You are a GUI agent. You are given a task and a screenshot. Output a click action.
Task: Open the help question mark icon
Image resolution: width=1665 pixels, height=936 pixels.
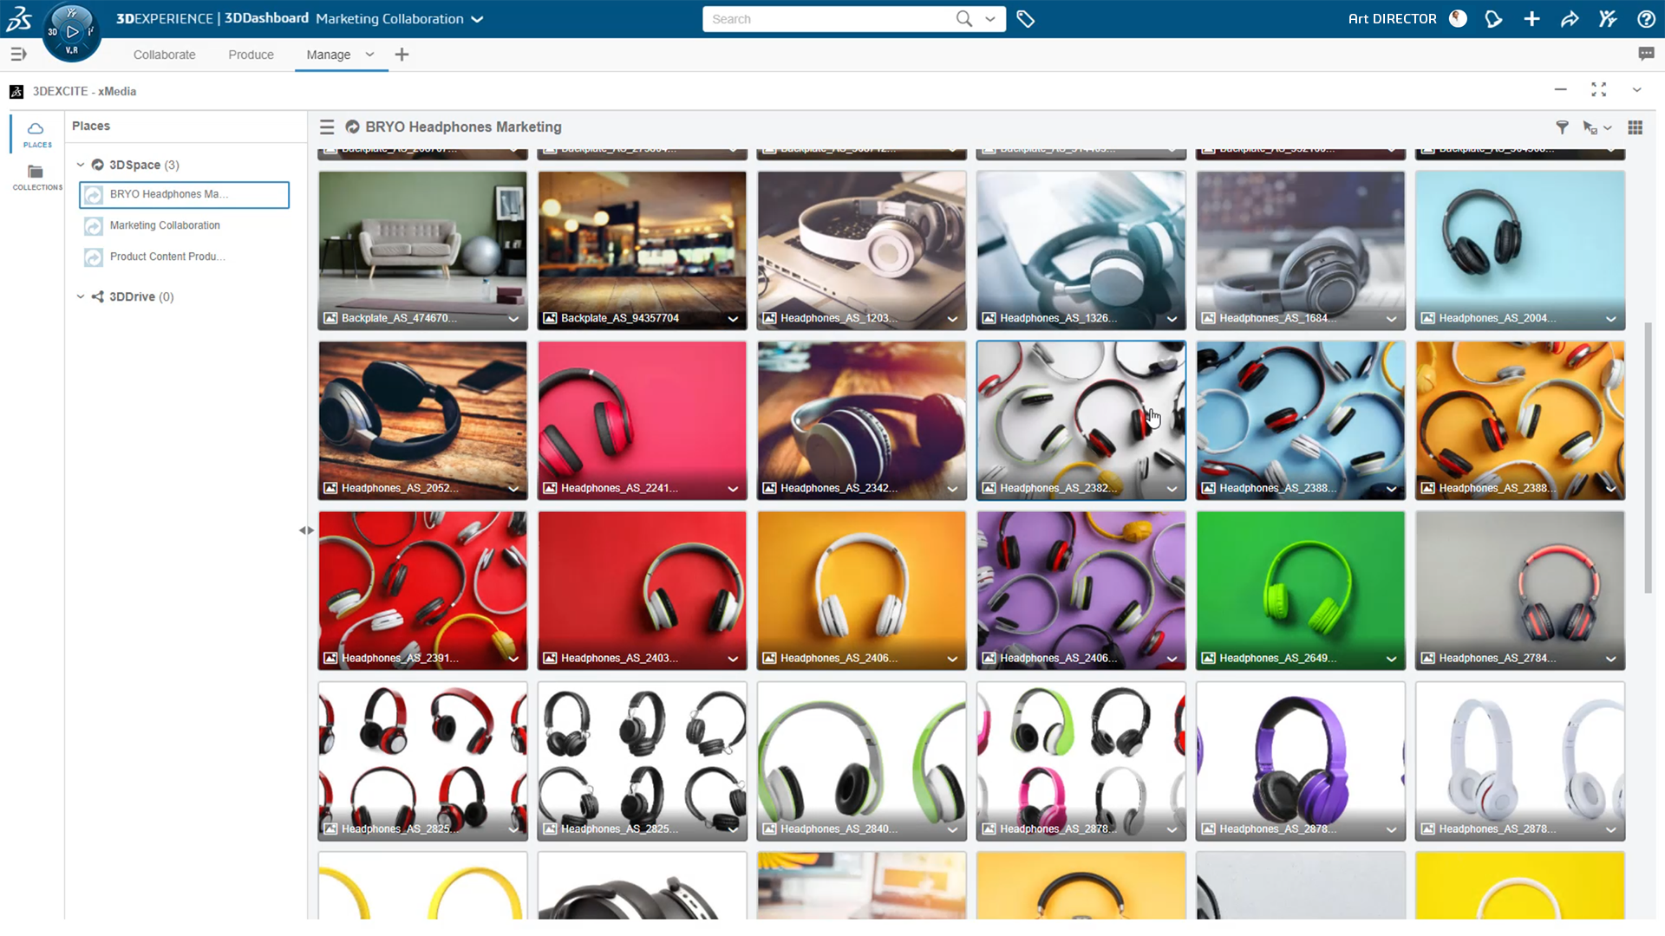(1646, 19)
